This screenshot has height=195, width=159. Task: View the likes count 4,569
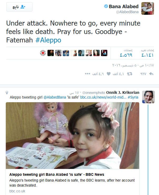(x=126, y=55)
